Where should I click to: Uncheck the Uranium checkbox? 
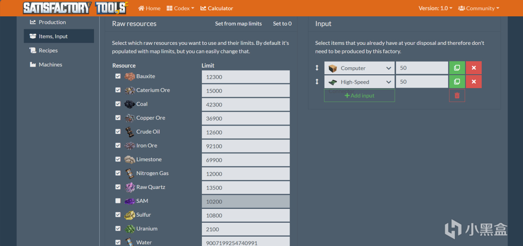pos(118,229)
